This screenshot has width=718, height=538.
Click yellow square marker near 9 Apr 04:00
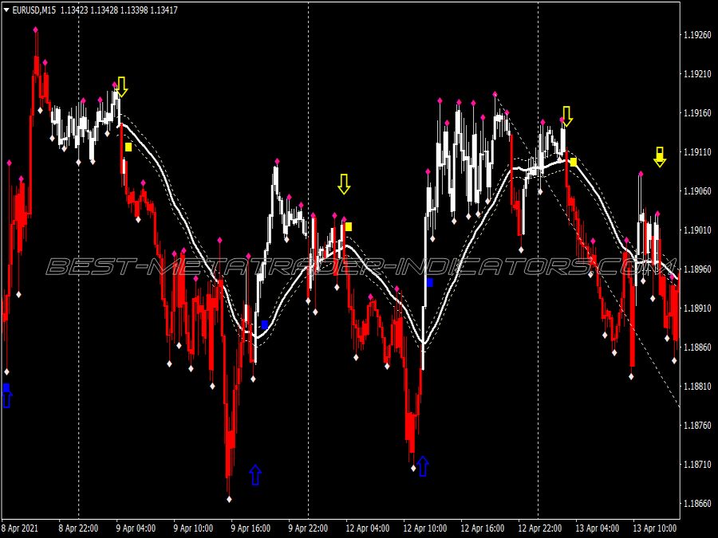[x=128, y=147]
